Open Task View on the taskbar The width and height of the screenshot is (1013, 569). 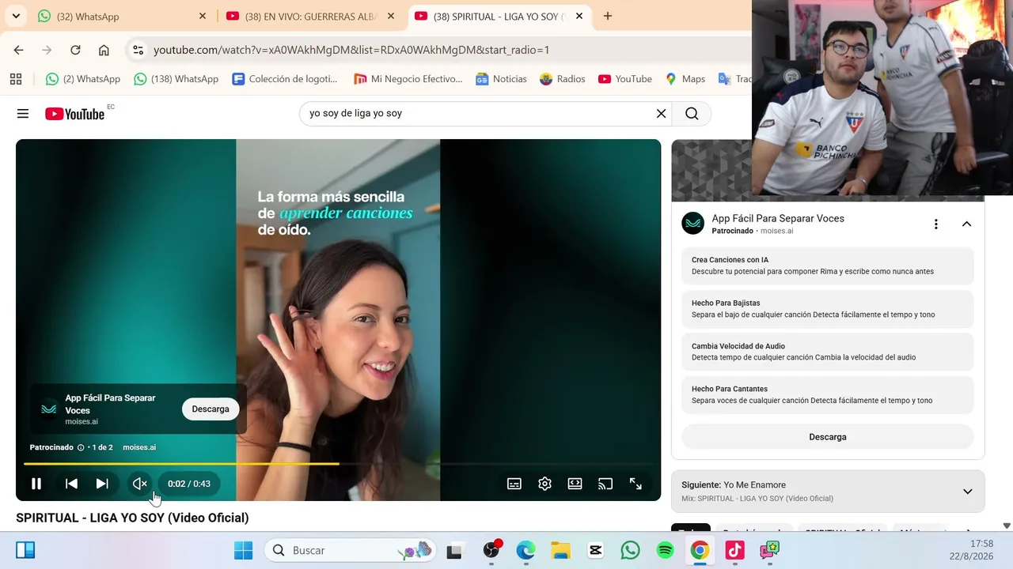[x=454, y=550]
